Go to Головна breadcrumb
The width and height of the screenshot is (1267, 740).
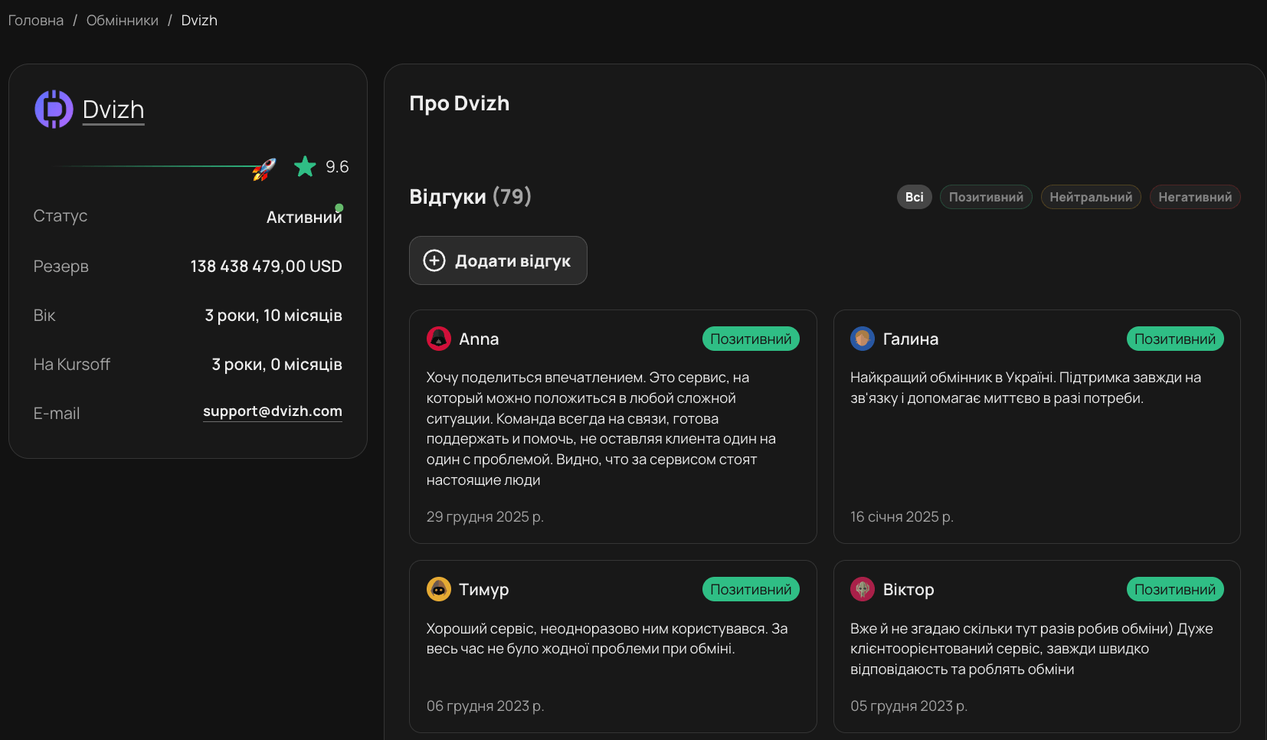36,21
